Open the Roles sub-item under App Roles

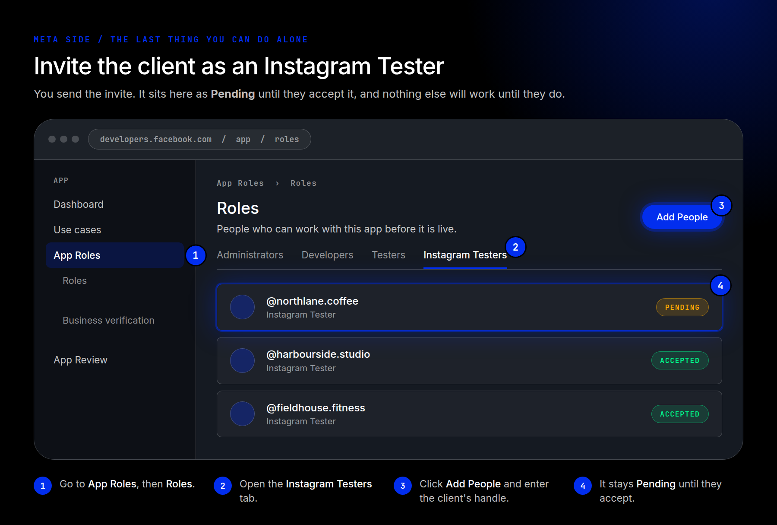tap(75, 281)
